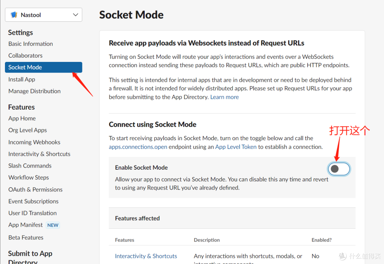Enable the Socket Mode toggle

click(x=339, y=169)
